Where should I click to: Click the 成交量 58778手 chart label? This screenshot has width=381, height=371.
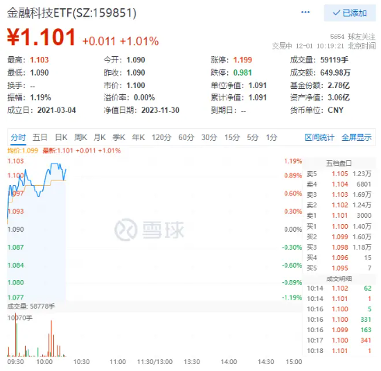[31, 307]
